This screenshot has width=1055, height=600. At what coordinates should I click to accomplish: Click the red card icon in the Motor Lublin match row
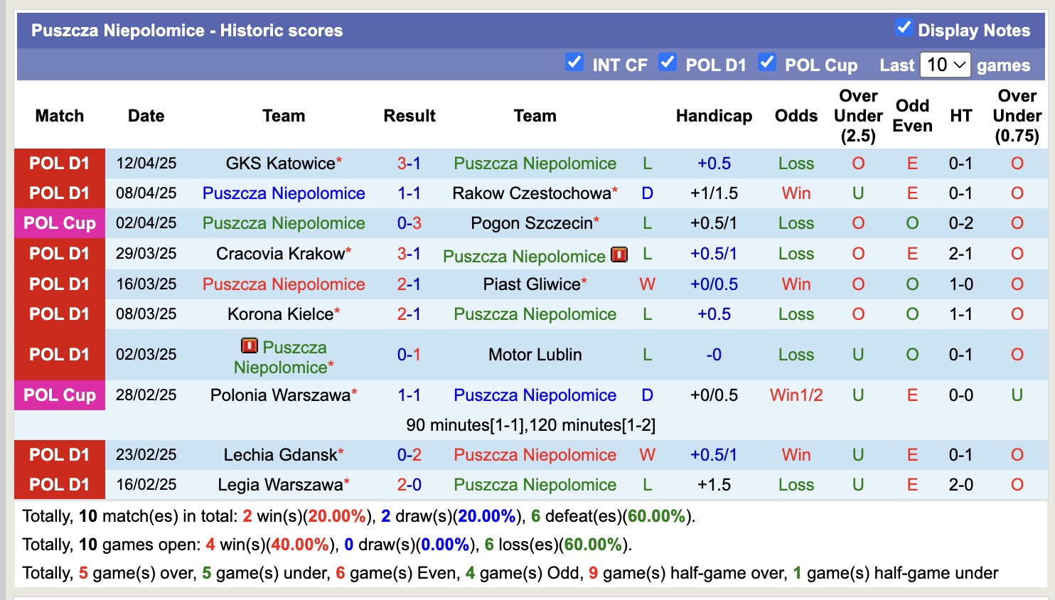point(250,345)
